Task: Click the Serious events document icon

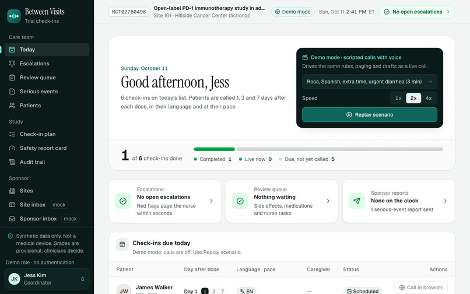Action: [x=12, y=92]
